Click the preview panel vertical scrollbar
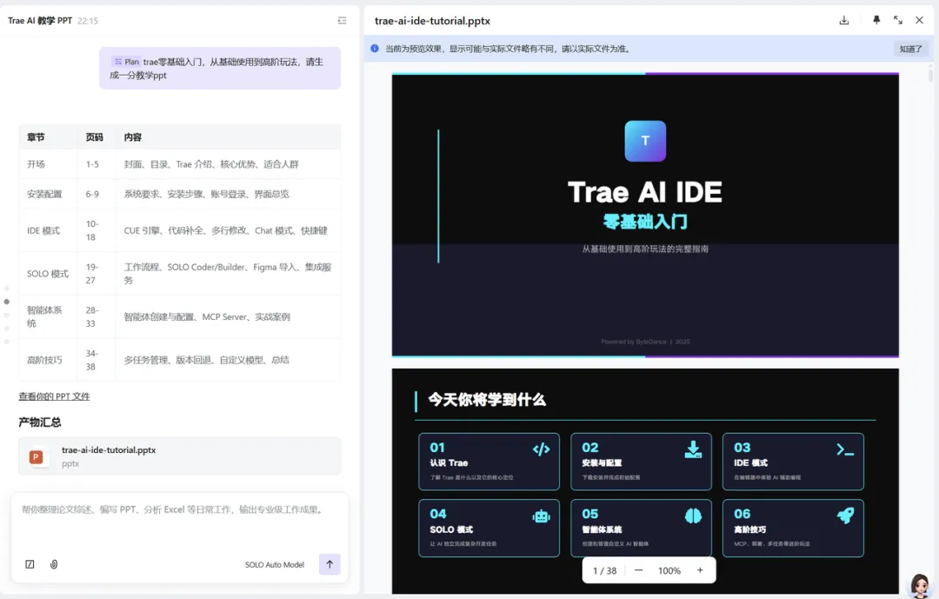 coord(930,76)
